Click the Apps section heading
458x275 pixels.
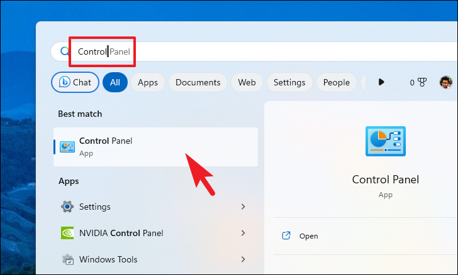click(69, 181)
